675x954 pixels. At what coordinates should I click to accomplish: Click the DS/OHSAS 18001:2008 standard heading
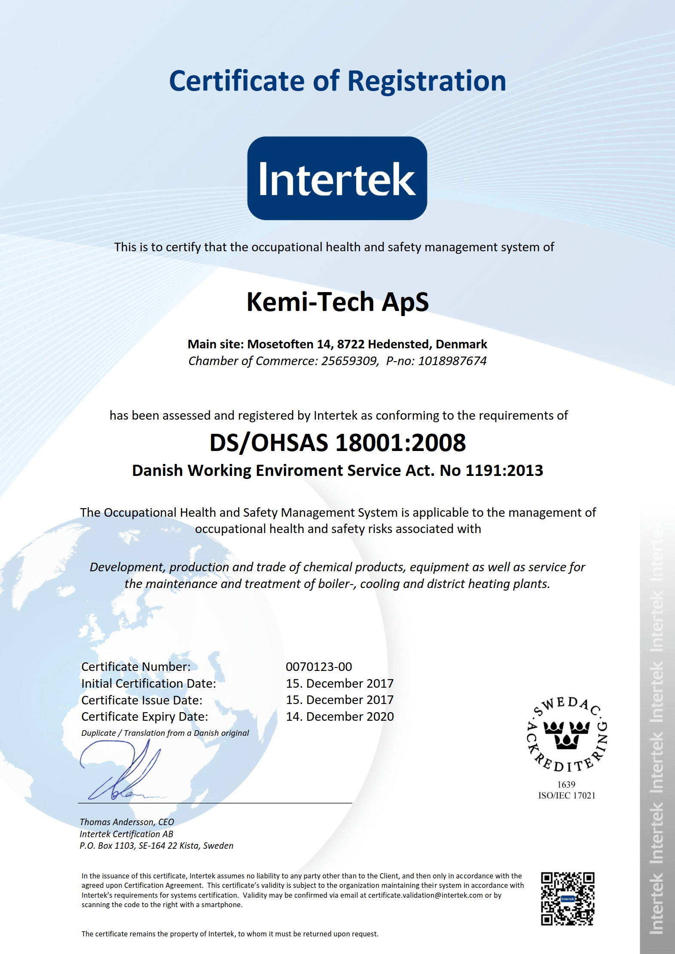click(337, 442)
